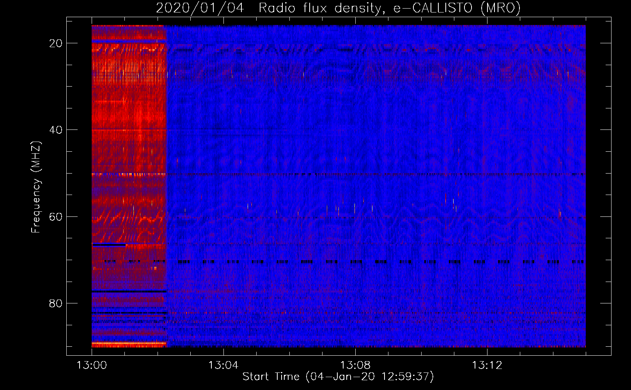Click the 13:04 time axis label

[223, 365]
